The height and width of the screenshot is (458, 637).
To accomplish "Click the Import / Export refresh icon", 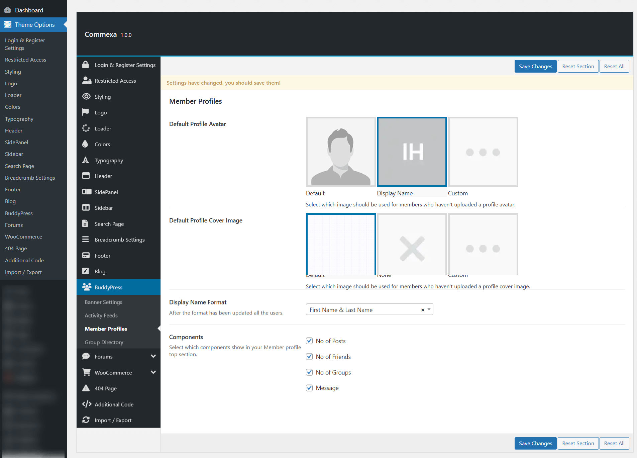I will [86, 420].
